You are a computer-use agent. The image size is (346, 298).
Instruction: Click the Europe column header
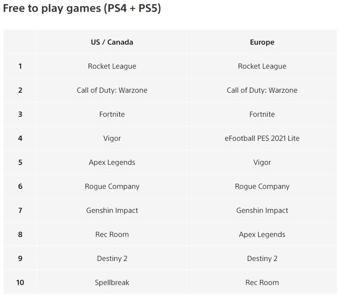262,42
